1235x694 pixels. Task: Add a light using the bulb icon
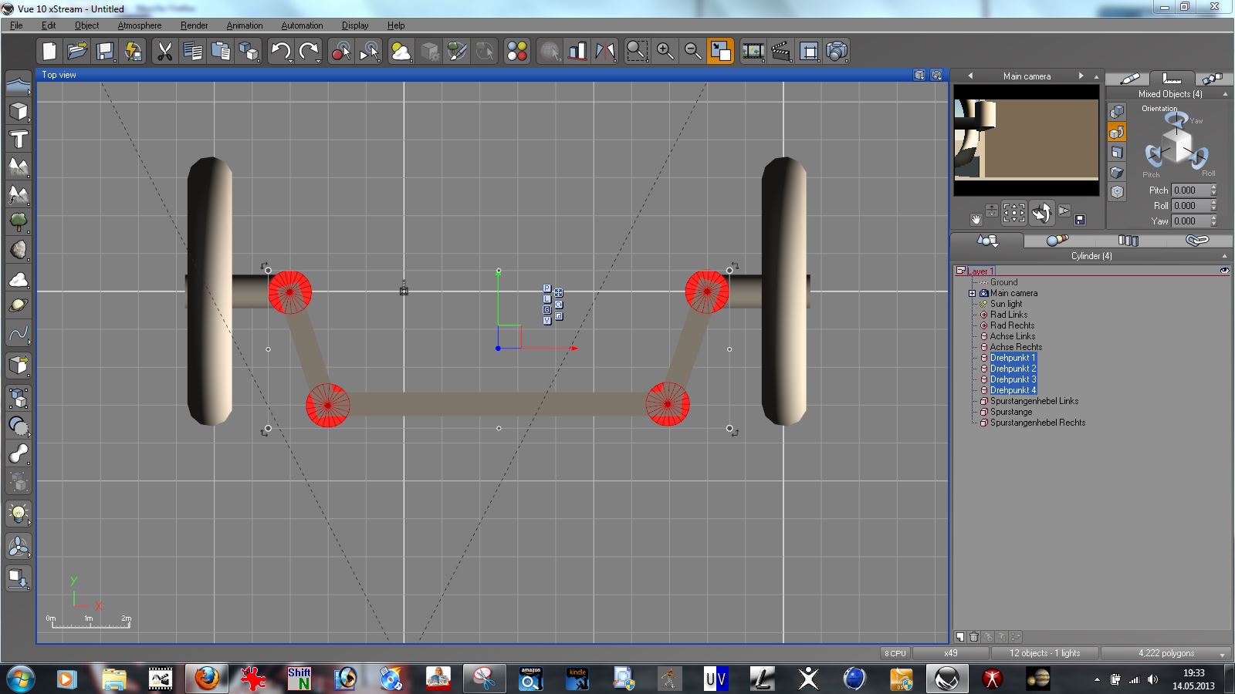[x=19, y=514]
